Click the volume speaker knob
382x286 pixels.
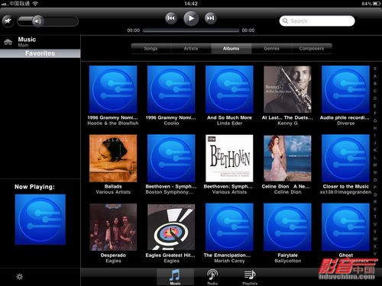37,21
